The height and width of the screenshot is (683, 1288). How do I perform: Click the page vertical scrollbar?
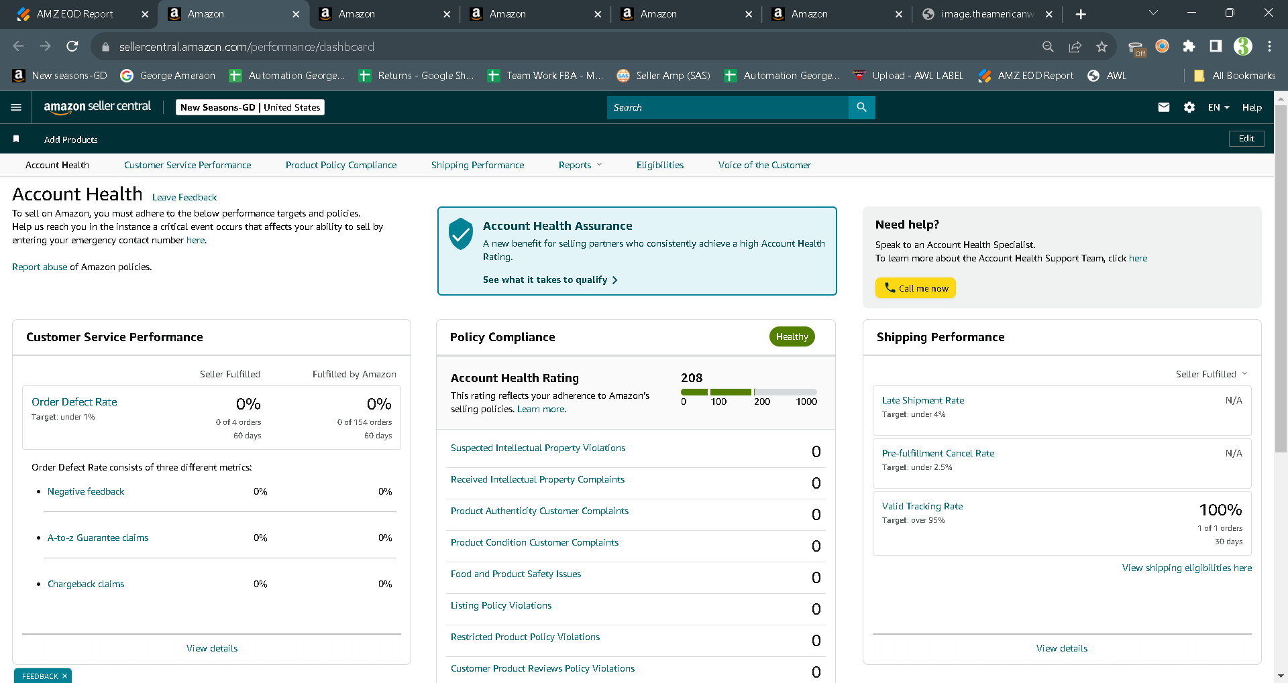[x=1281, y=279]
